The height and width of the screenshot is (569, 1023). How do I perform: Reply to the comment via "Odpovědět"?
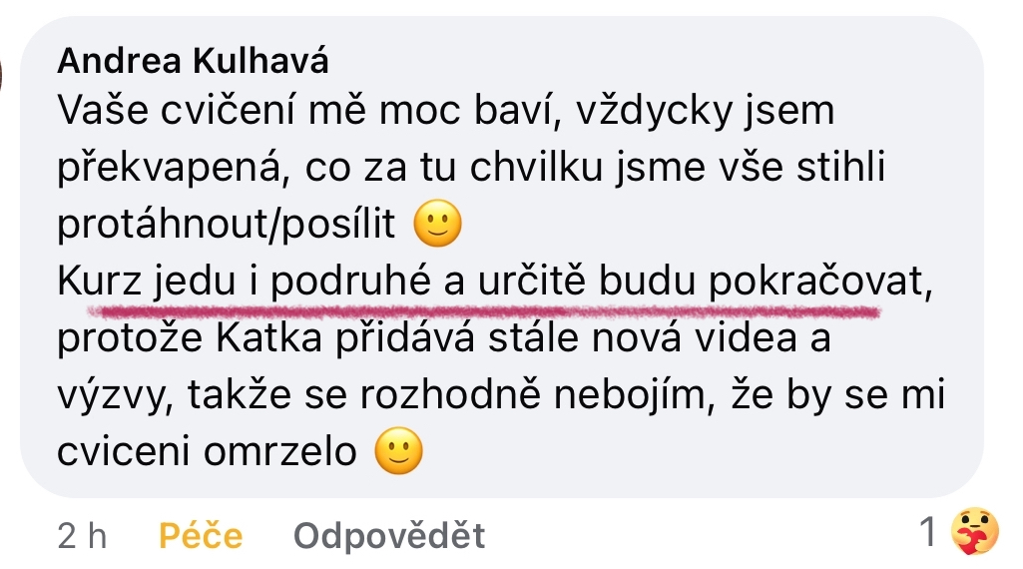(389, 536)
